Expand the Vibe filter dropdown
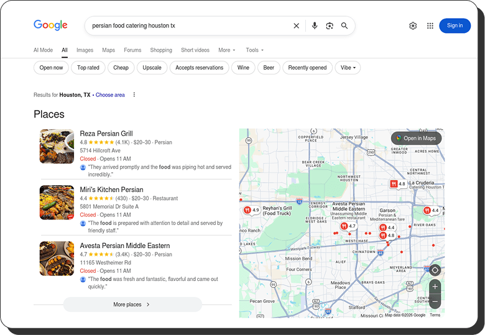The height and width of the screenshot is (335, 485). [348, 68]
